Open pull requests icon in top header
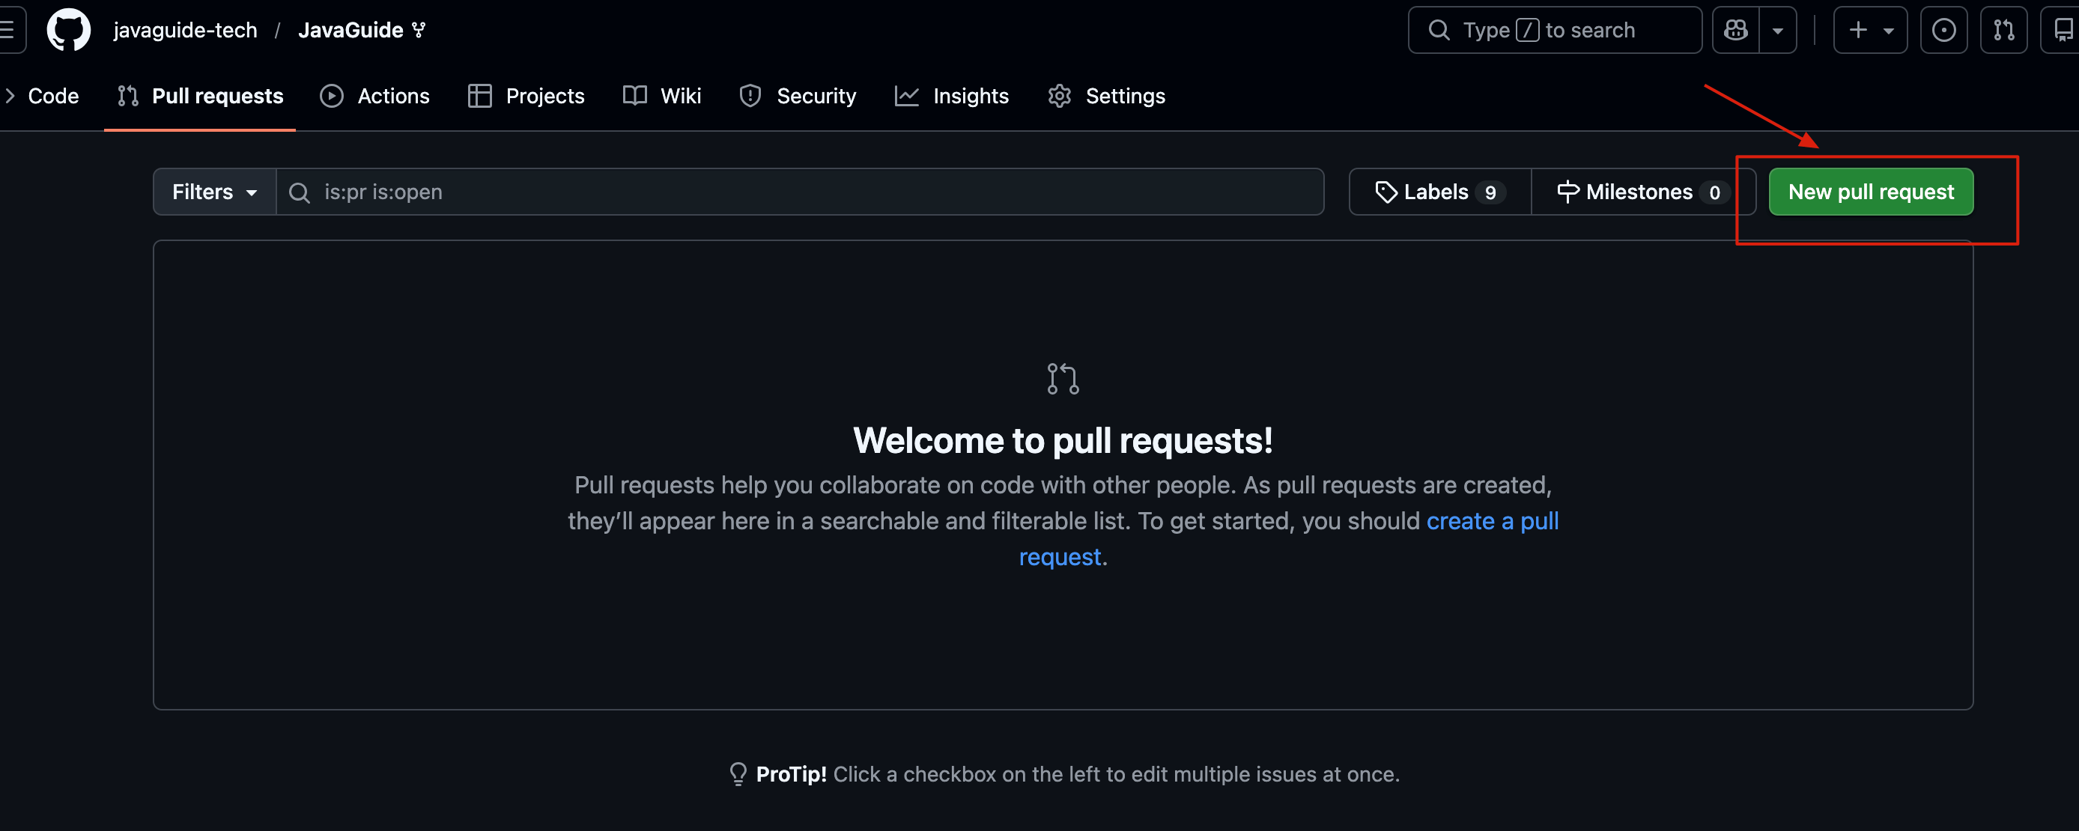 point(2003,31)
